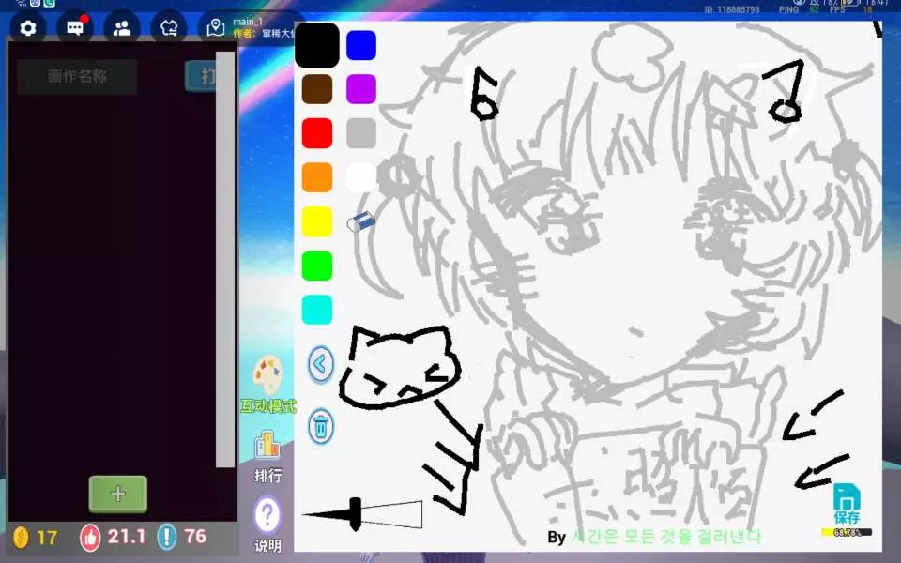Image resolution: width=901 pixels, height=563 pixels.
Task: Open the settings gear icon
Action: click(x=28, y=27)
